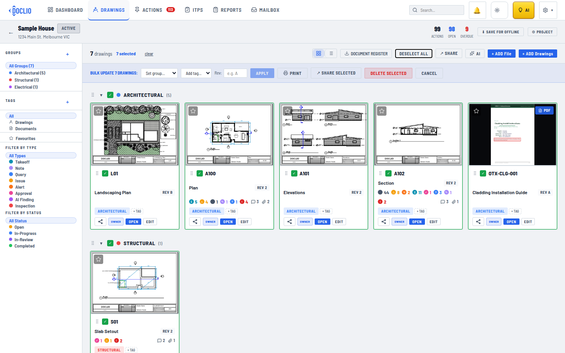Click the clear selection link
Image resolution: width=565 pixels, height=353 pixels.
[149, 54]
